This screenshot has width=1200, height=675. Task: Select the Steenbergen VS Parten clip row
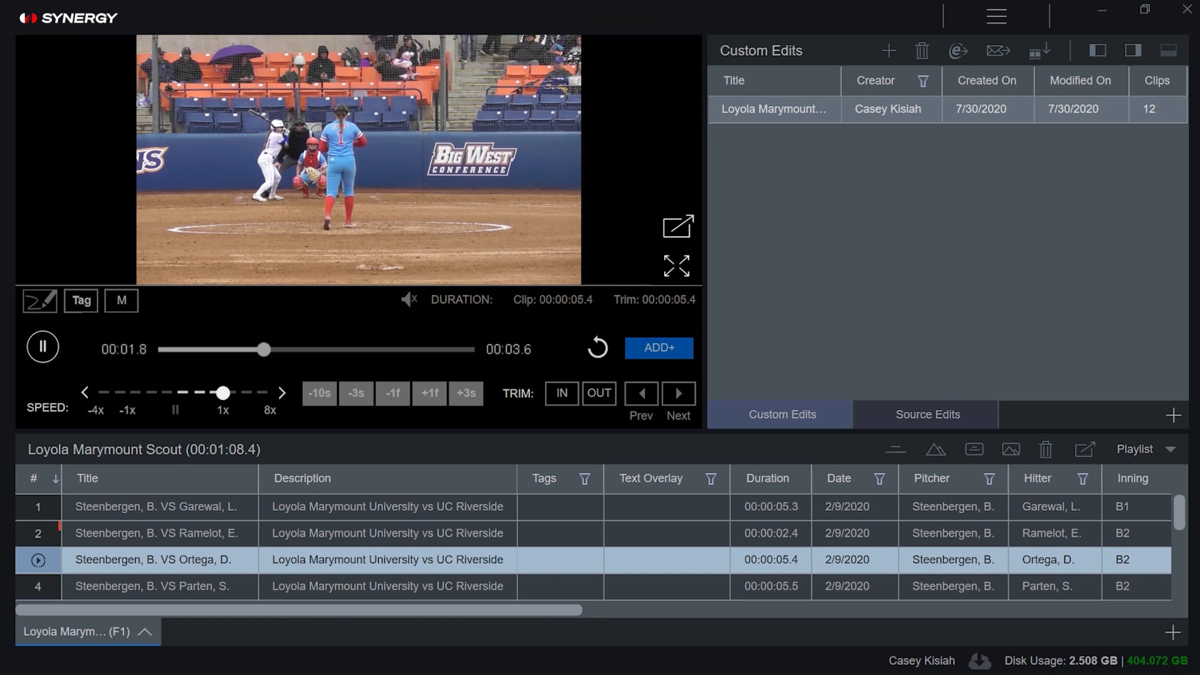(152, 586)
